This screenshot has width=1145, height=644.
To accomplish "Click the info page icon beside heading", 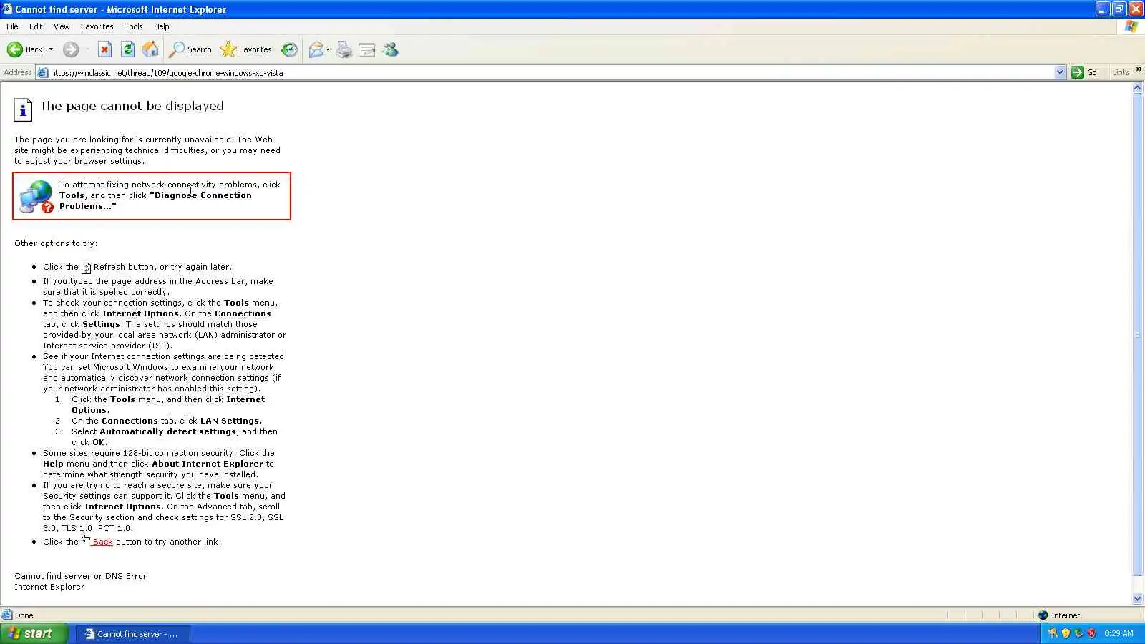I will point(23,109).
